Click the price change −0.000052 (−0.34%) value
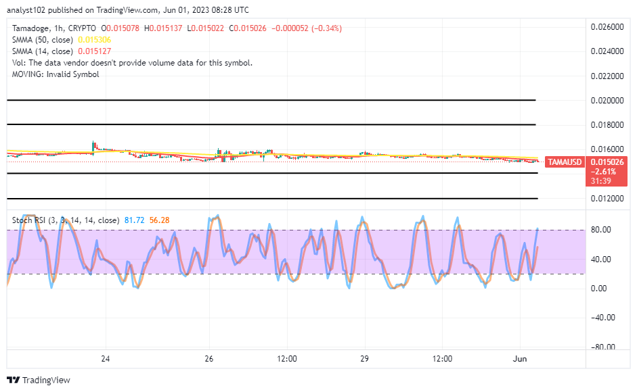637x392 pixels. tap(306, 28)
